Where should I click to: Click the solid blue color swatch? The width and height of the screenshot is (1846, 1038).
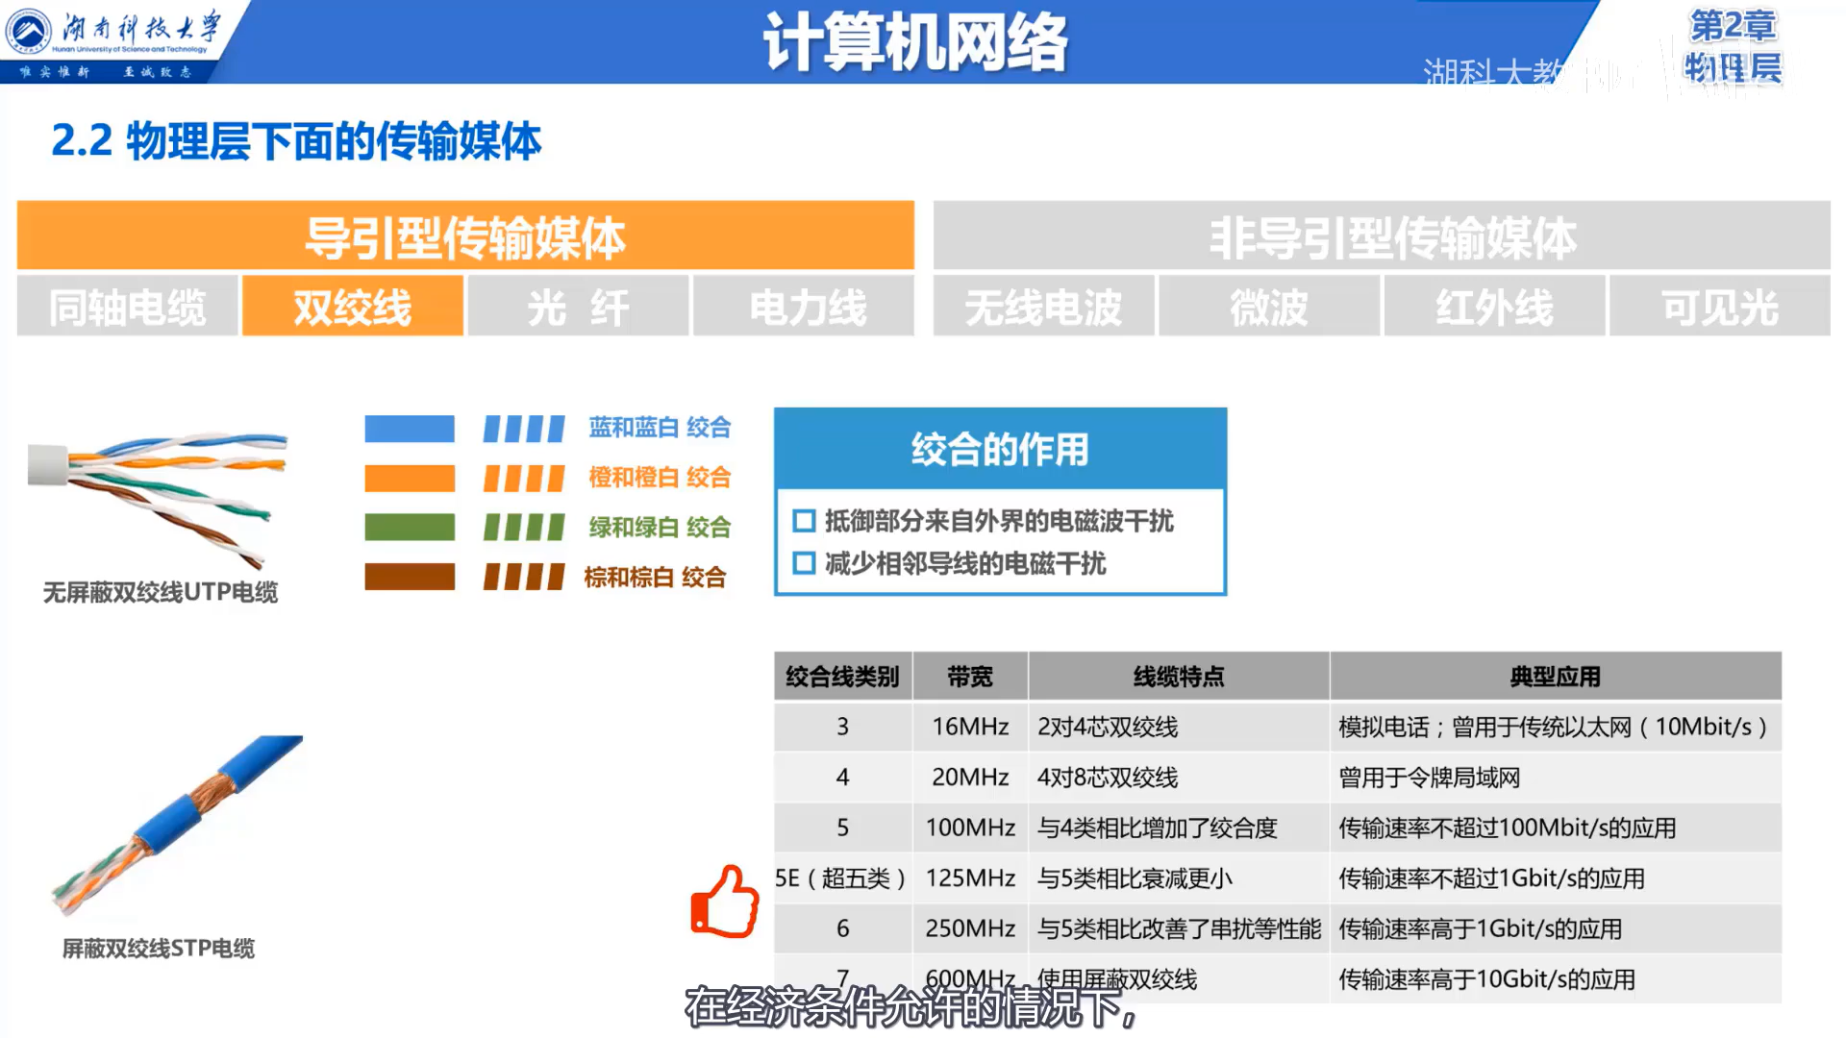pyautogui.click(x=410, y=428)
